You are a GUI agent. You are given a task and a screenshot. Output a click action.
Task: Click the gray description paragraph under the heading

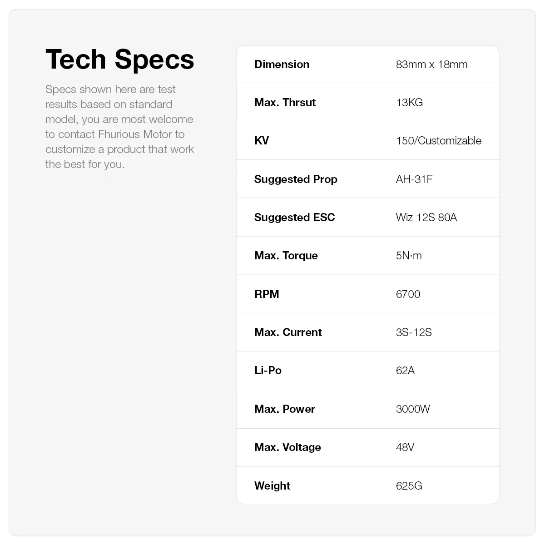point(119,127)
